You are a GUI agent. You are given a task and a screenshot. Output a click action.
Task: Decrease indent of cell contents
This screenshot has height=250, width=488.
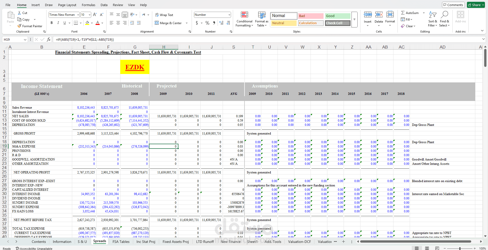tap(132, 23)
